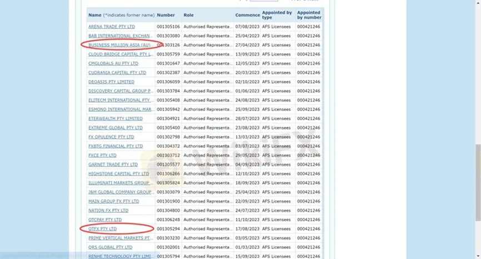Image resolution: width=481 pixels, height=259 pixels.
Task: Open the J&M GLOBAL COMPANY GROUP link
Action: tap(121, 192)
